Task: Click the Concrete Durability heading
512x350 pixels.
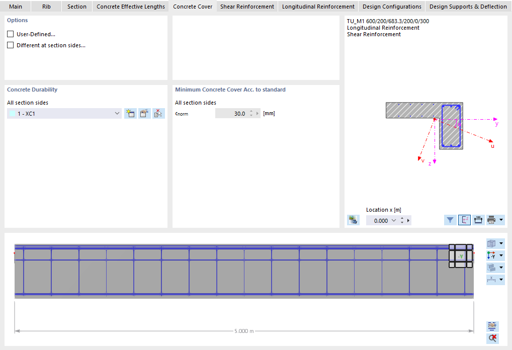Action: pyautogui.click(x=32, y=90)
